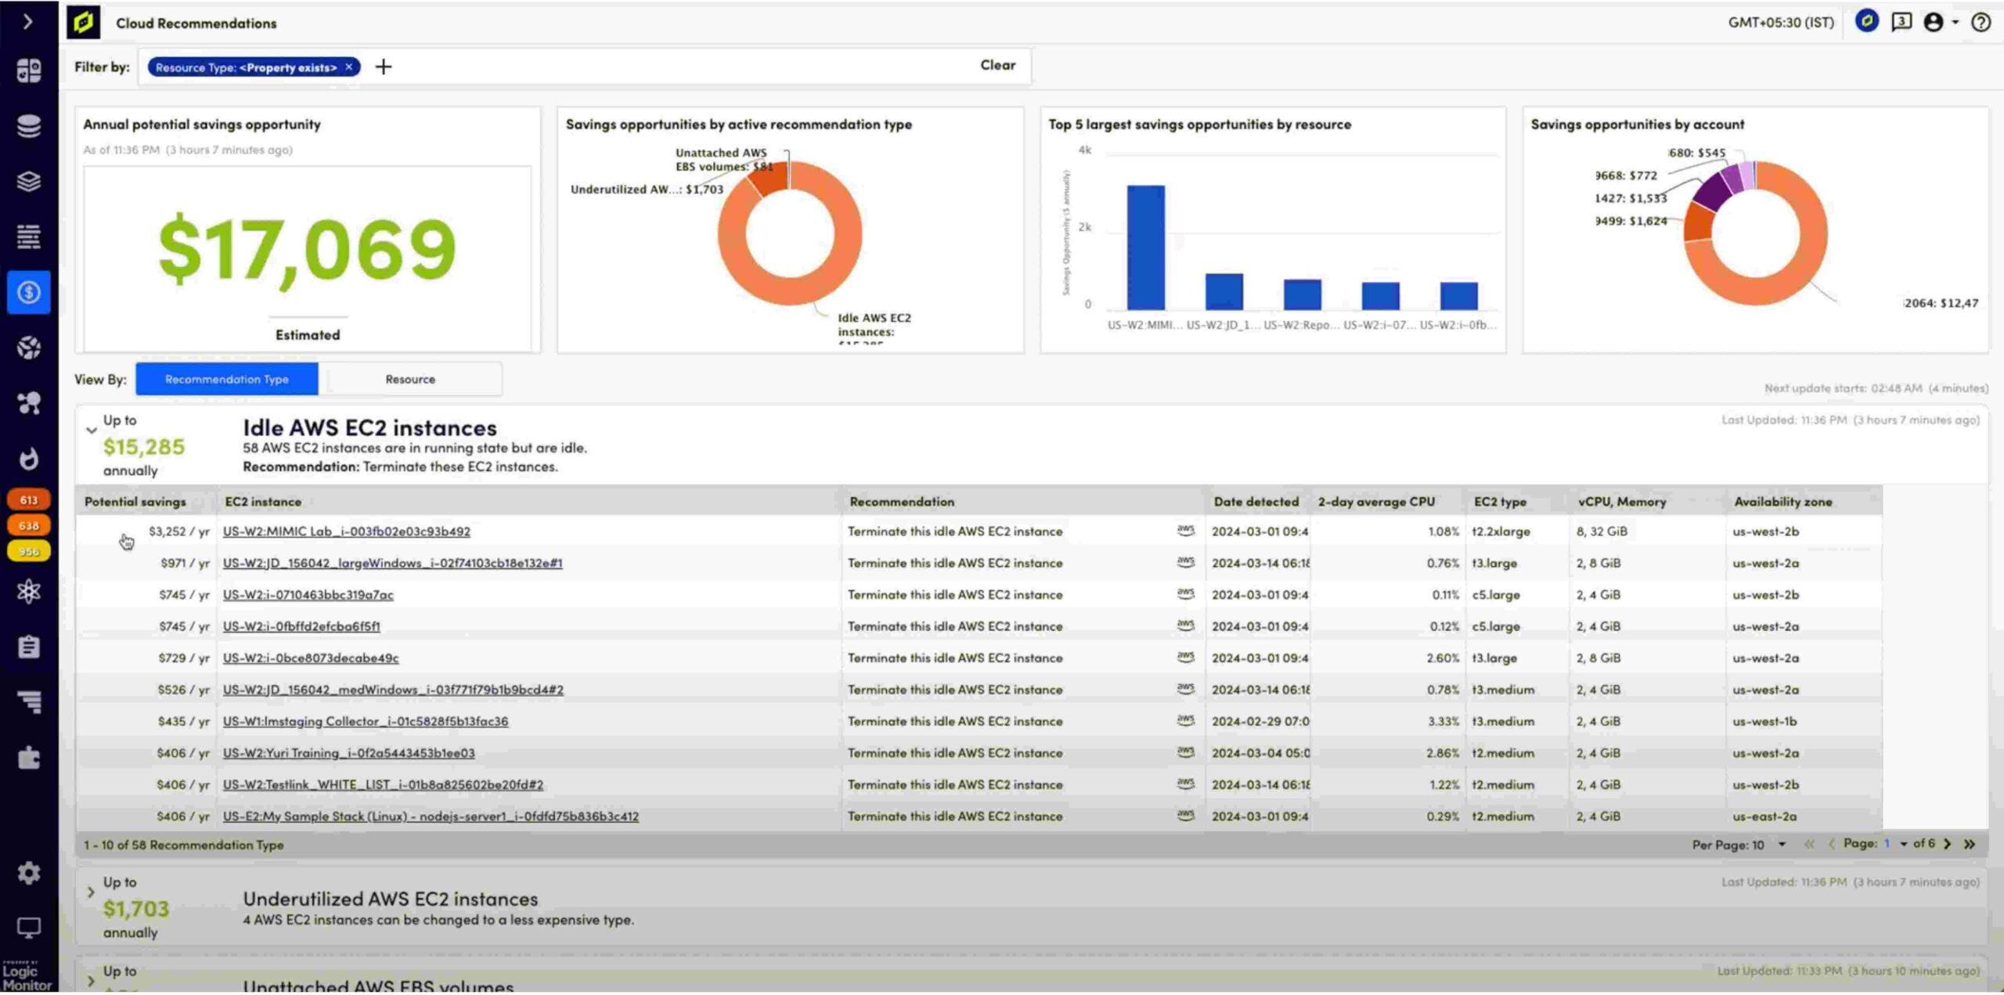Open the help question mark icon
2004x995 pixels.
pyautogui.click(x=1981, y=22)
